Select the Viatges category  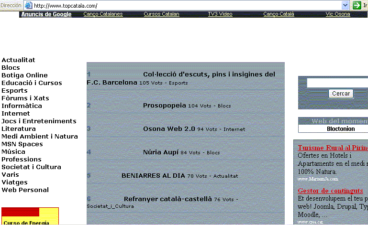(x=14, y=182)
